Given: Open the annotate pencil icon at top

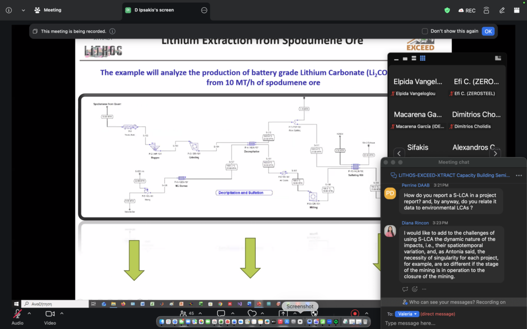Looking at the screenshot, I should click(x=502, y=10).
